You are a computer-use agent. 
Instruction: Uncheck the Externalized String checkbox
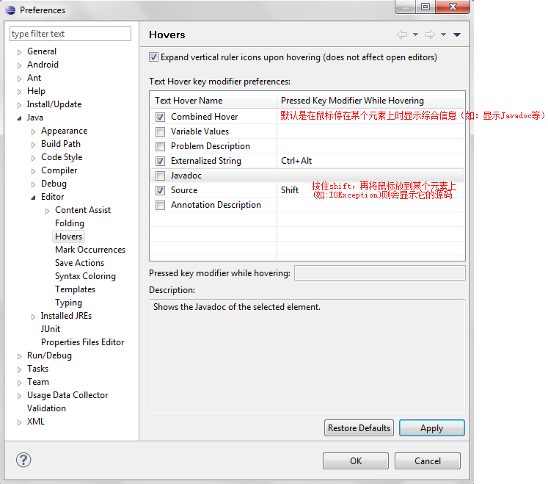[x=160, y=161]
